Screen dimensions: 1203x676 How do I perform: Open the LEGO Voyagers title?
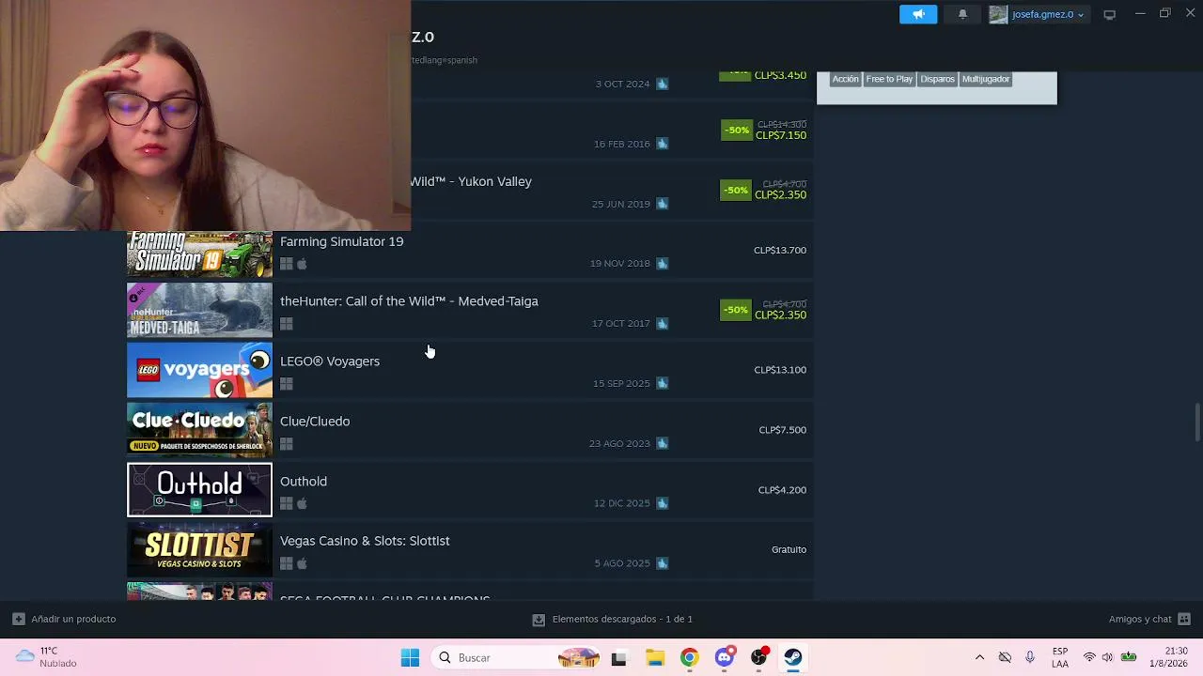[330, 361]
